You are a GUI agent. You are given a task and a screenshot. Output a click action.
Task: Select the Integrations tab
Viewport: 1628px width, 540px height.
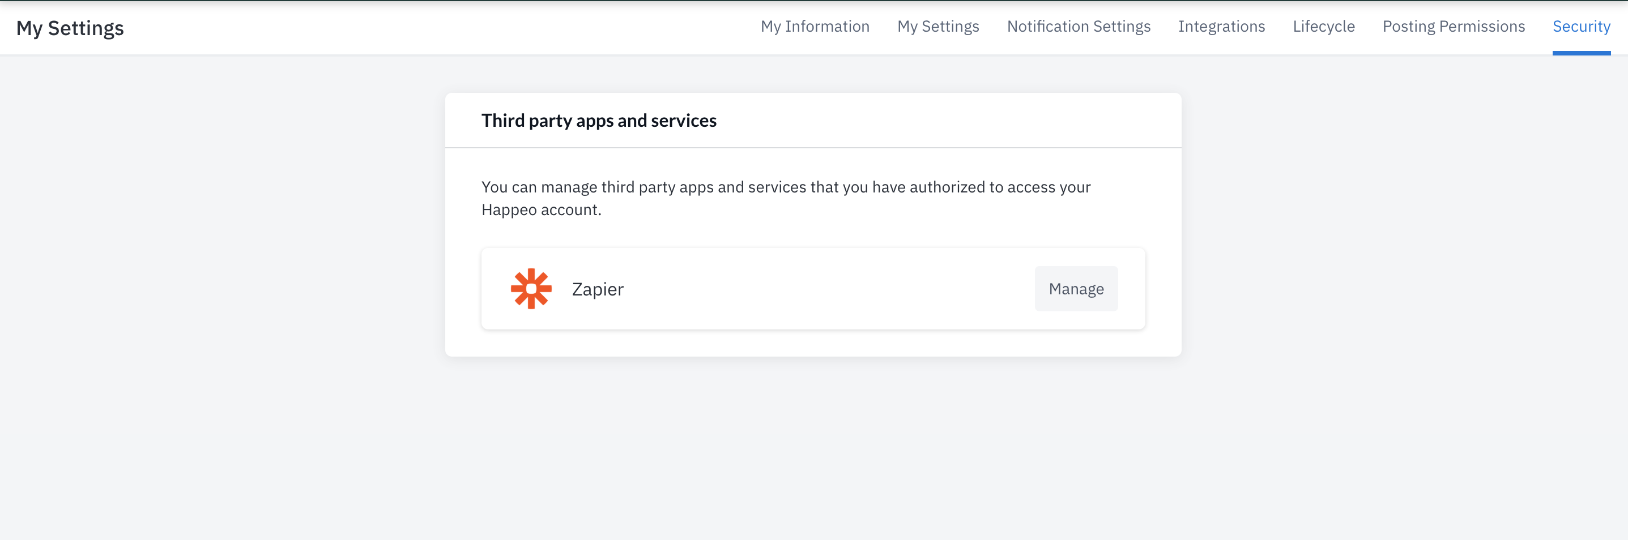click(x=1221, y=27)
